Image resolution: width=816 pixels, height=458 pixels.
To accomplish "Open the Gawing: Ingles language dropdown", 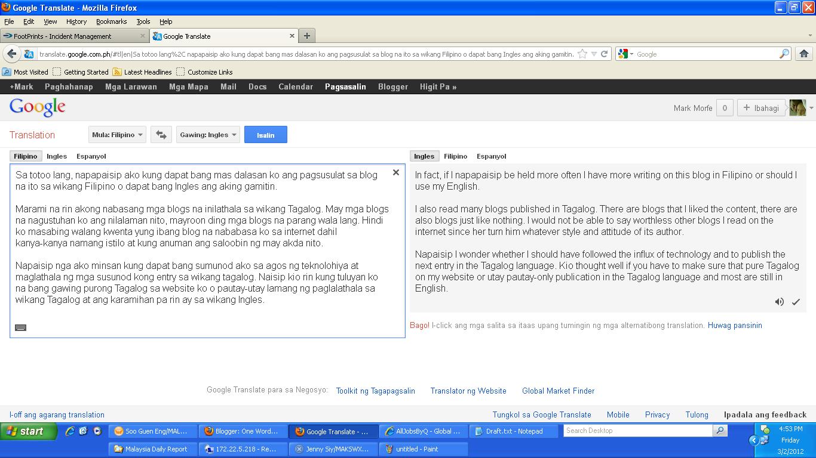I will point(208,134).
